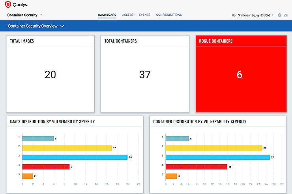
Task: Open the mail envelope icon
Action: coord(286,15)
